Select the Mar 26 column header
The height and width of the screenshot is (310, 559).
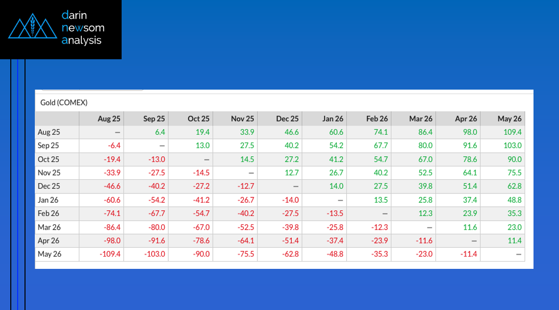point(421,119)
